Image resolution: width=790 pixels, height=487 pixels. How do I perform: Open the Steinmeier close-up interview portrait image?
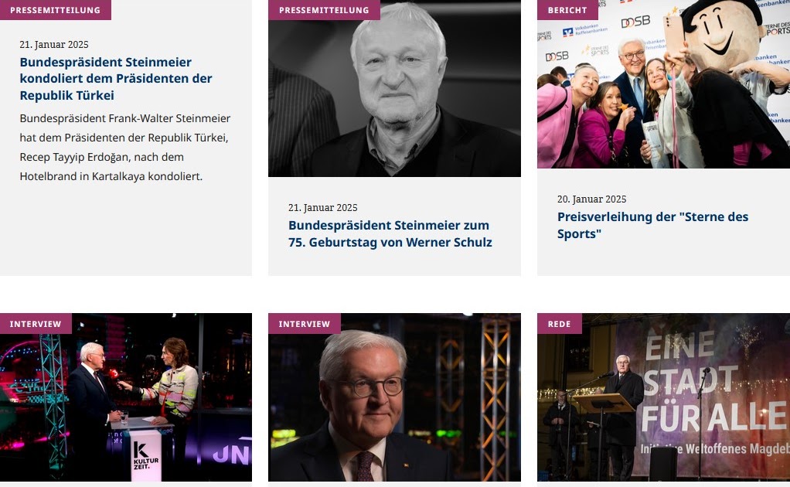tap(394, 397)
